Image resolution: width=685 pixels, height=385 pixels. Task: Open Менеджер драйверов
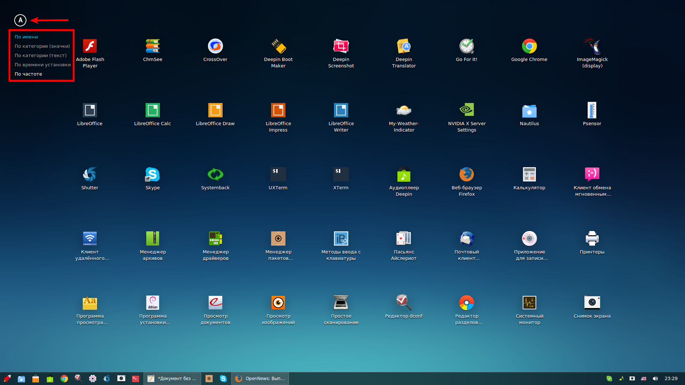click(215, 239)
